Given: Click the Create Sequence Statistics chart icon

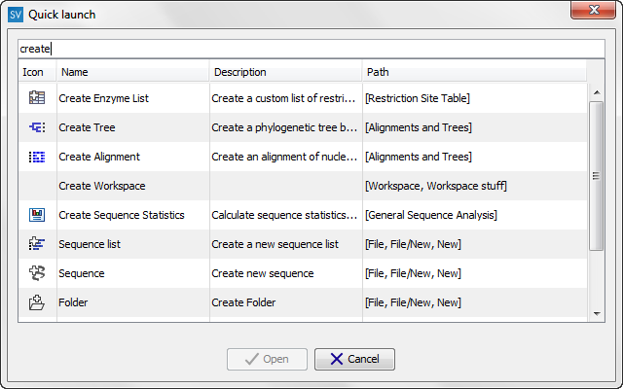Looking at the screenshot, I should (37, 215).
